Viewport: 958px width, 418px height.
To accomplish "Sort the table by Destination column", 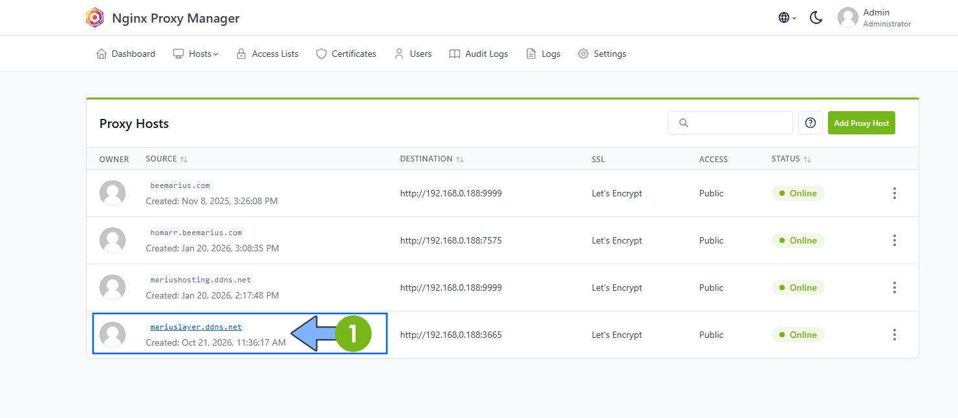I will [432, 159].
